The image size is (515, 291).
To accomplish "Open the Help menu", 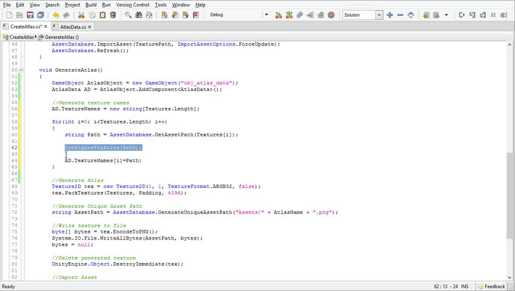I will (200, 5).
